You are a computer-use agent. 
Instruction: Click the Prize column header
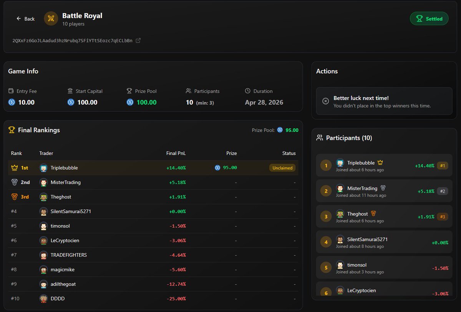coord(231,153)
